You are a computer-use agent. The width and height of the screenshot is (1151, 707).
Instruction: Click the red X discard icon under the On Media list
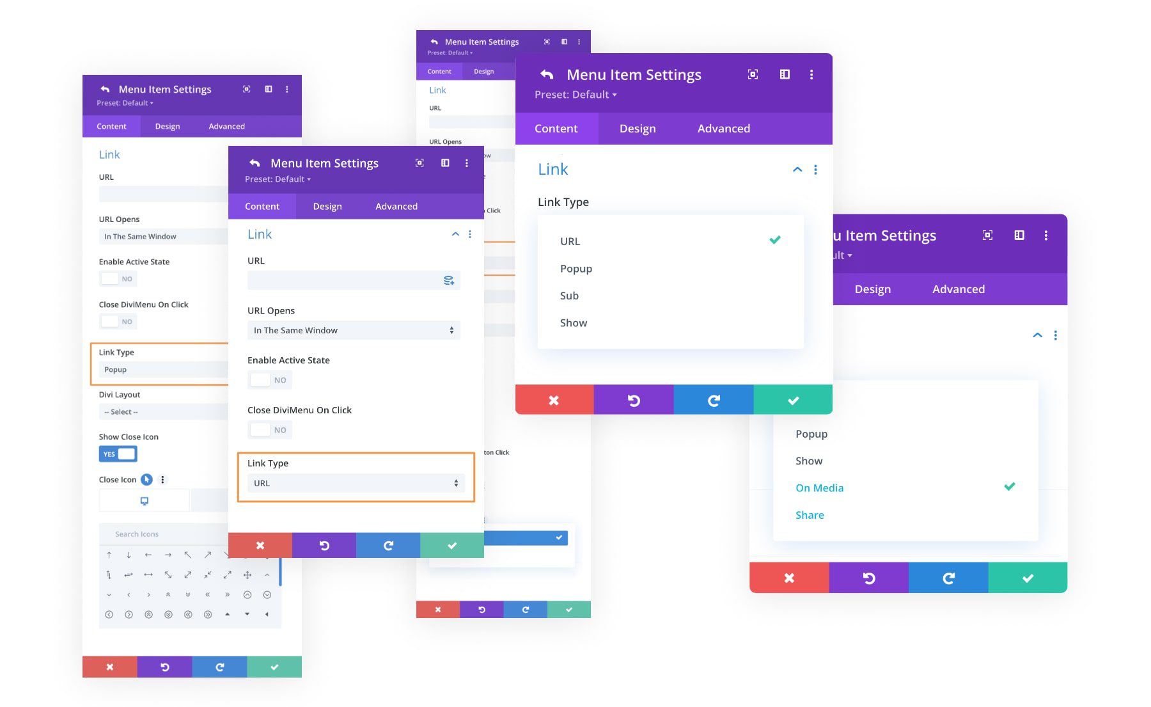point(789,578)
